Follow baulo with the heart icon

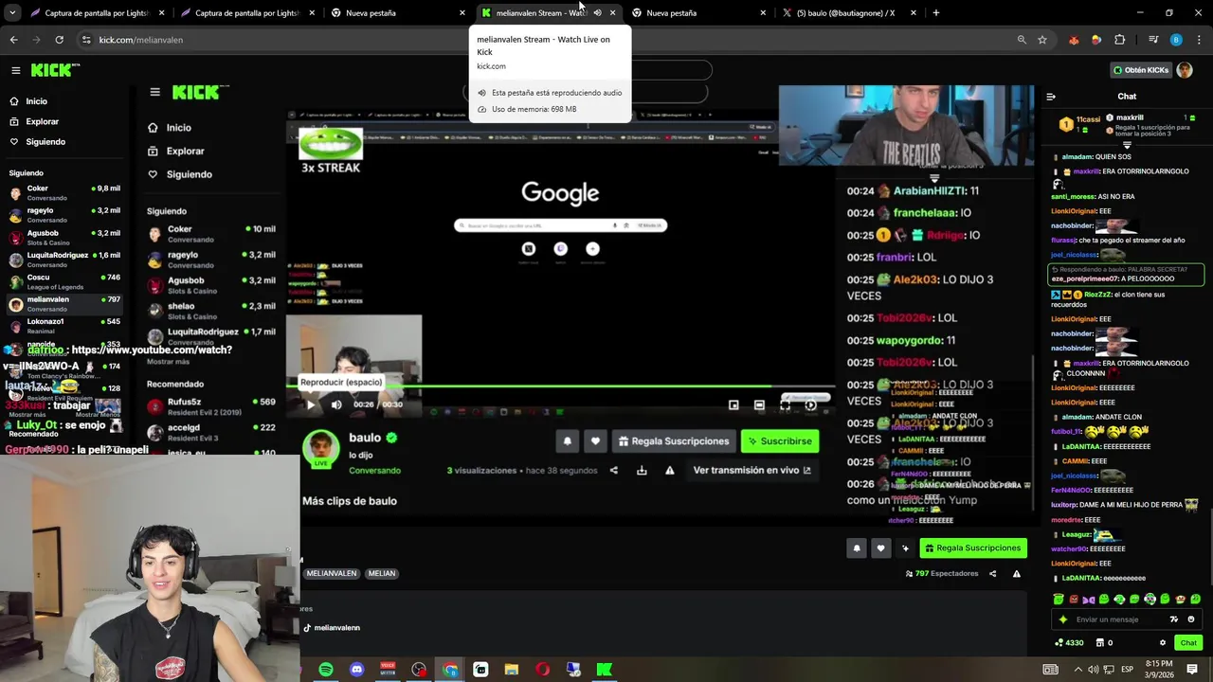[595, 440]
